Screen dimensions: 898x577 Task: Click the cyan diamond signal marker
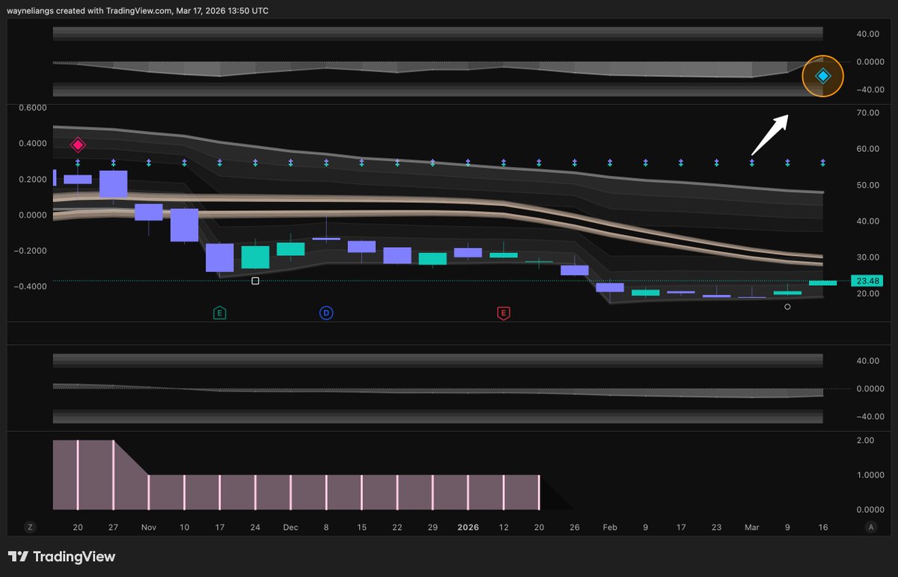tap(822, 76)
